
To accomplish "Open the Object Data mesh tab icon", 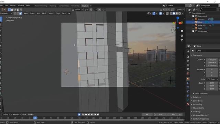I will pos(188,100).
